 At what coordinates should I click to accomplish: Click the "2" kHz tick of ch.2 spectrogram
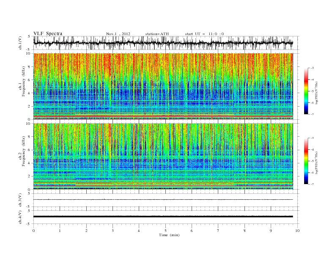tap(29, 176)
